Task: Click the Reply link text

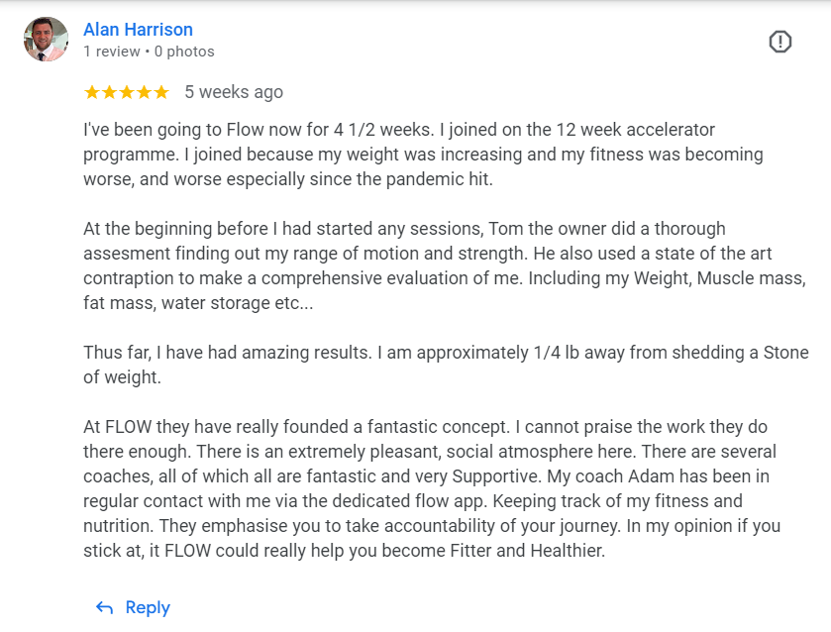Action: (x=148, y=607)
